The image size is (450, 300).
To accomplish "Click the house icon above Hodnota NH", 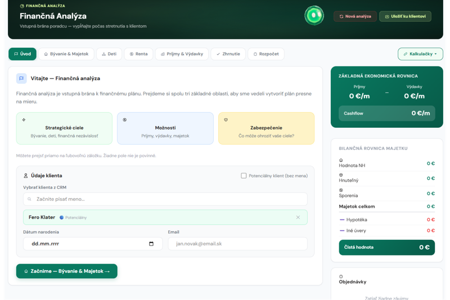I will (341, 160).
